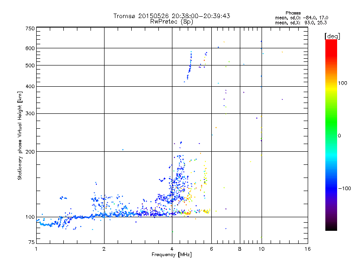The image size is (362, 271).
Task: Click the 'Phases' header text
Action: coord(293,13)
